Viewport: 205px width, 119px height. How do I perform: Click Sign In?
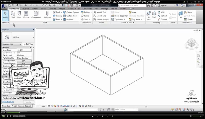[x=162, y=5]
